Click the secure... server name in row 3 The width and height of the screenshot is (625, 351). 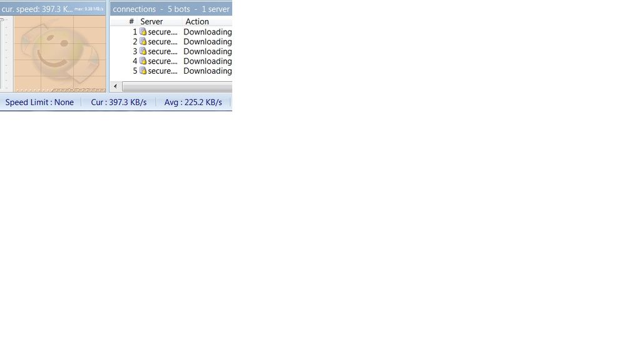click(163, 51)
